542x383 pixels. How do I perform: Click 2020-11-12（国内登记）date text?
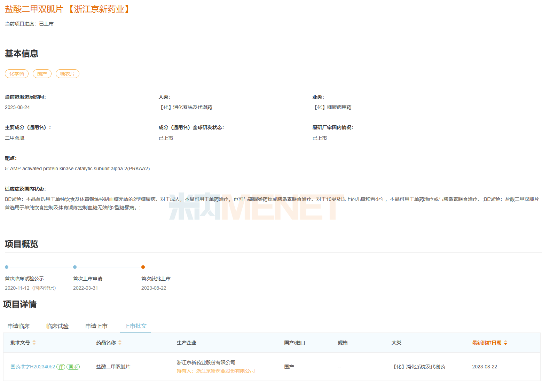click(x=30, y=288)
